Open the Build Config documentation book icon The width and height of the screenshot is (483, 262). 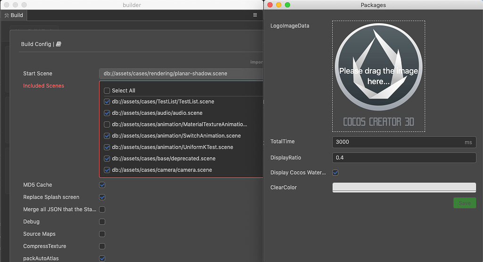tap(58, 44)
